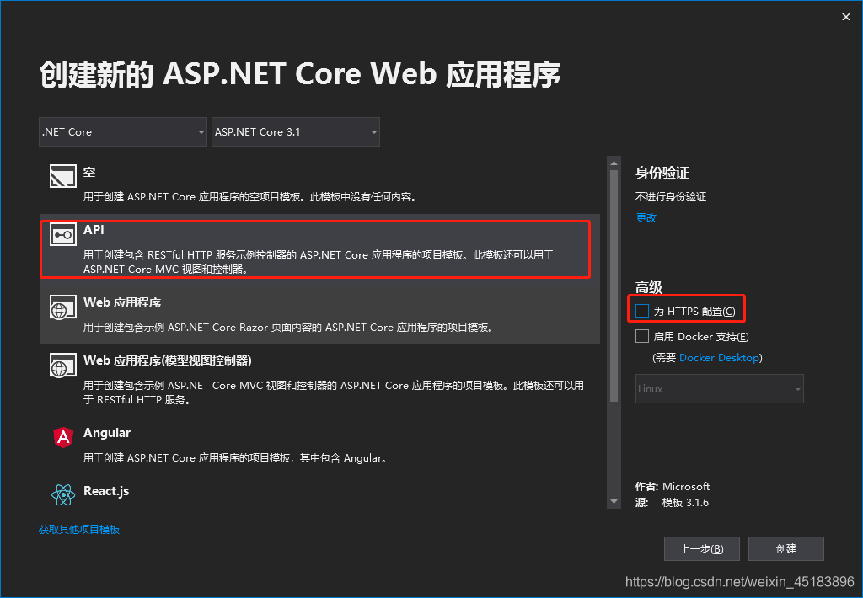Click the React.js atom icon

coord(63,494)
